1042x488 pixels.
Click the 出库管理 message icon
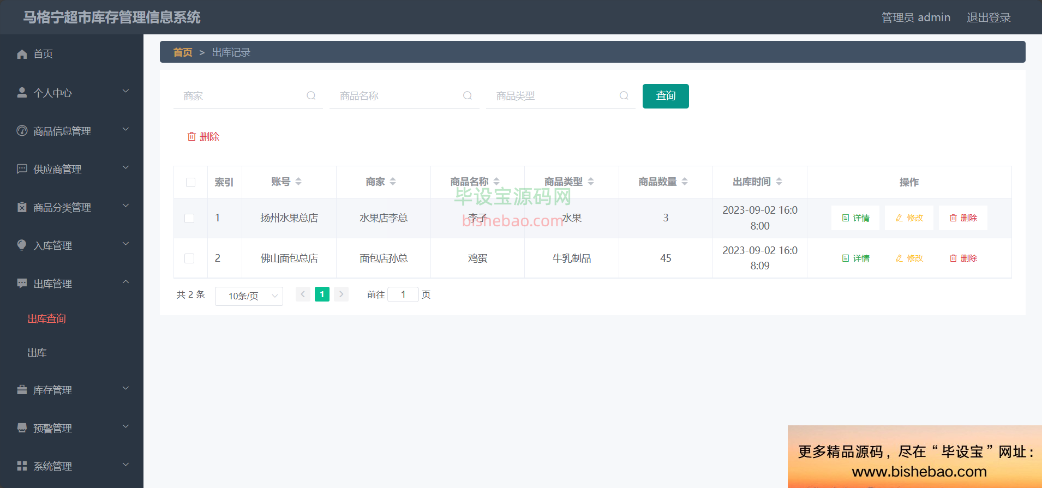coord(22,283)
